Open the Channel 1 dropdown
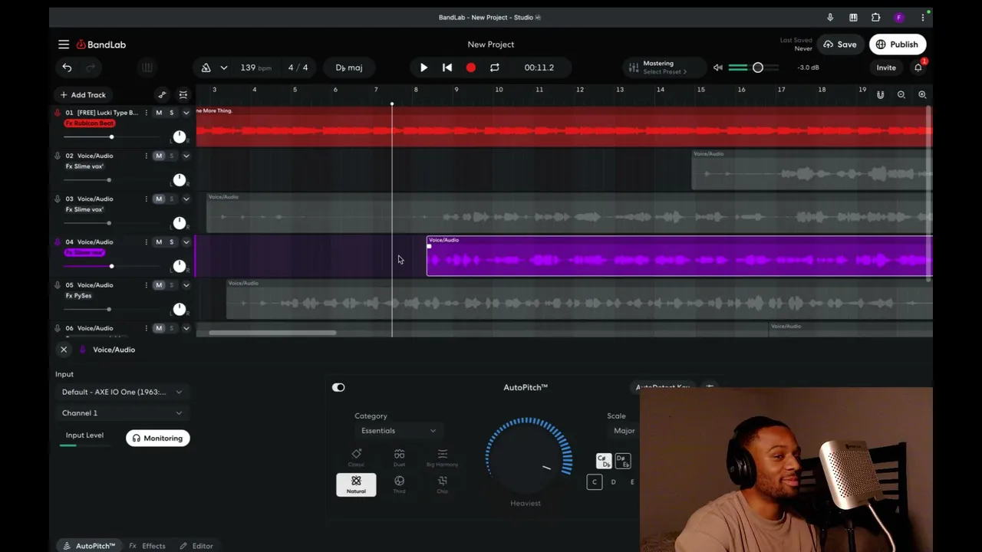The width and height of the screenshot is (982, 552). (122, 412)
